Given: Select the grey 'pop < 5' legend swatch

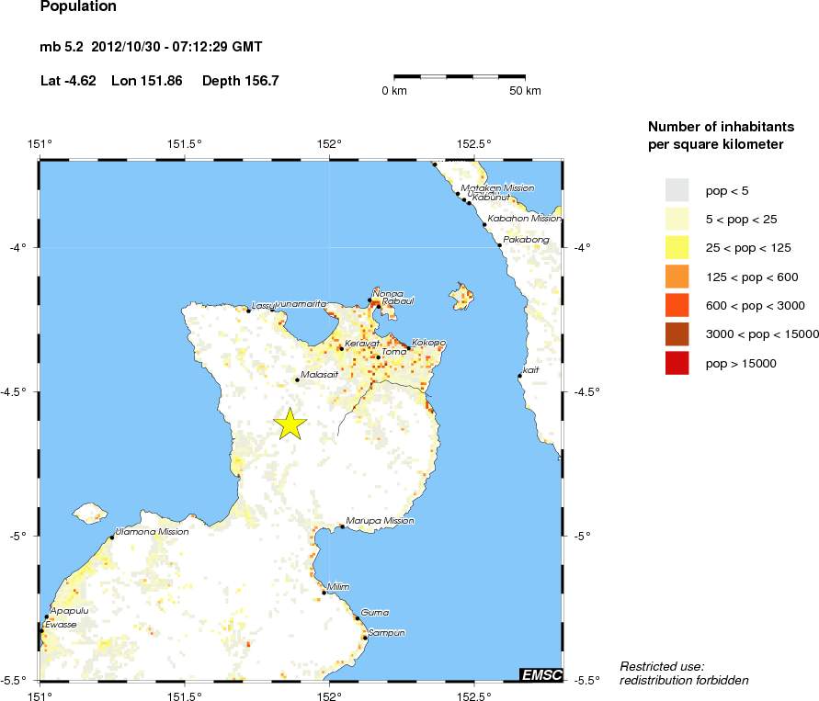Looking at the screenshot, I should [677, 190].
